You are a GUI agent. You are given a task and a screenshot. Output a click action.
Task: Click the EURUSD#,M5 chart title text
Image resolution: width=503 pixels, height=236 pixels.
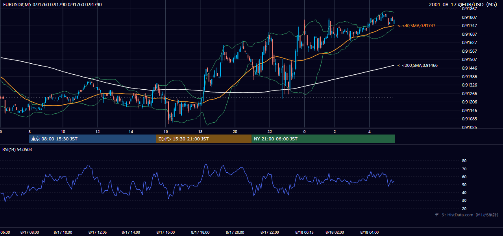coord(52,5)
